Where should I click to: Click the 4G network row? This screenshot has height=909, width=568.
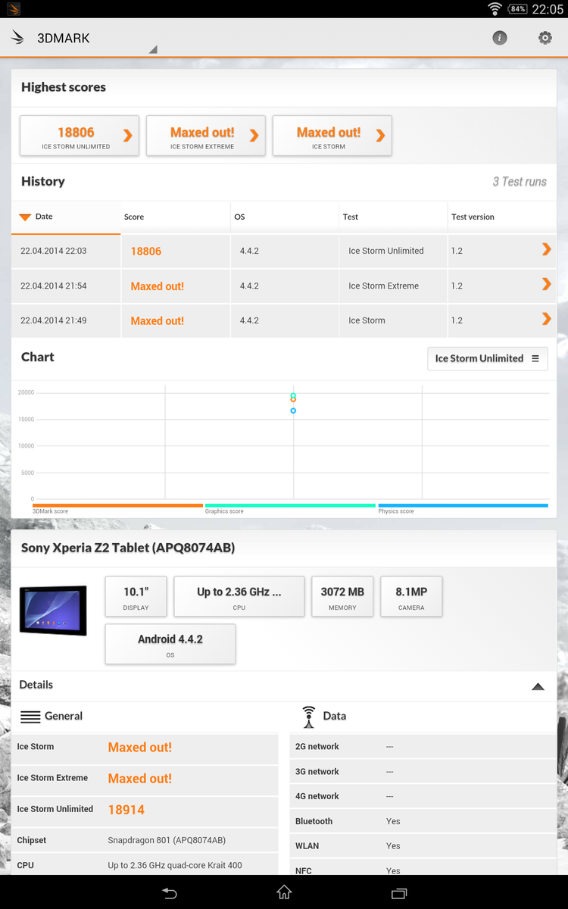[423, 796]
